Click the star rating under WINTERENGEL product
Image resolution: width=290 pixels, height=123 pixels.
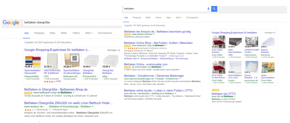click(x=49, y=81)
